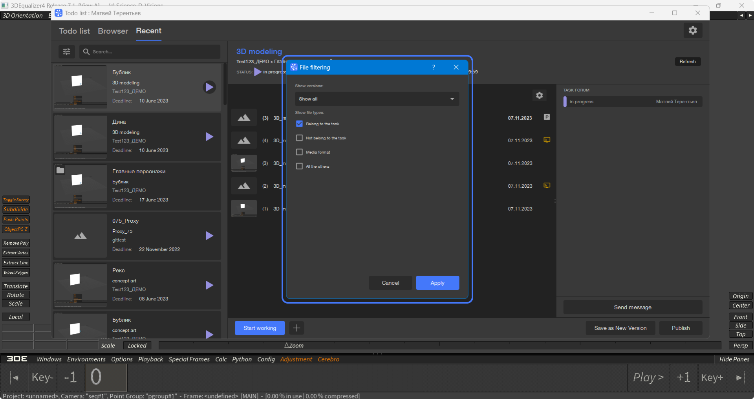
Task: Click the review icon on file version (2)
Action: [547, 185]
